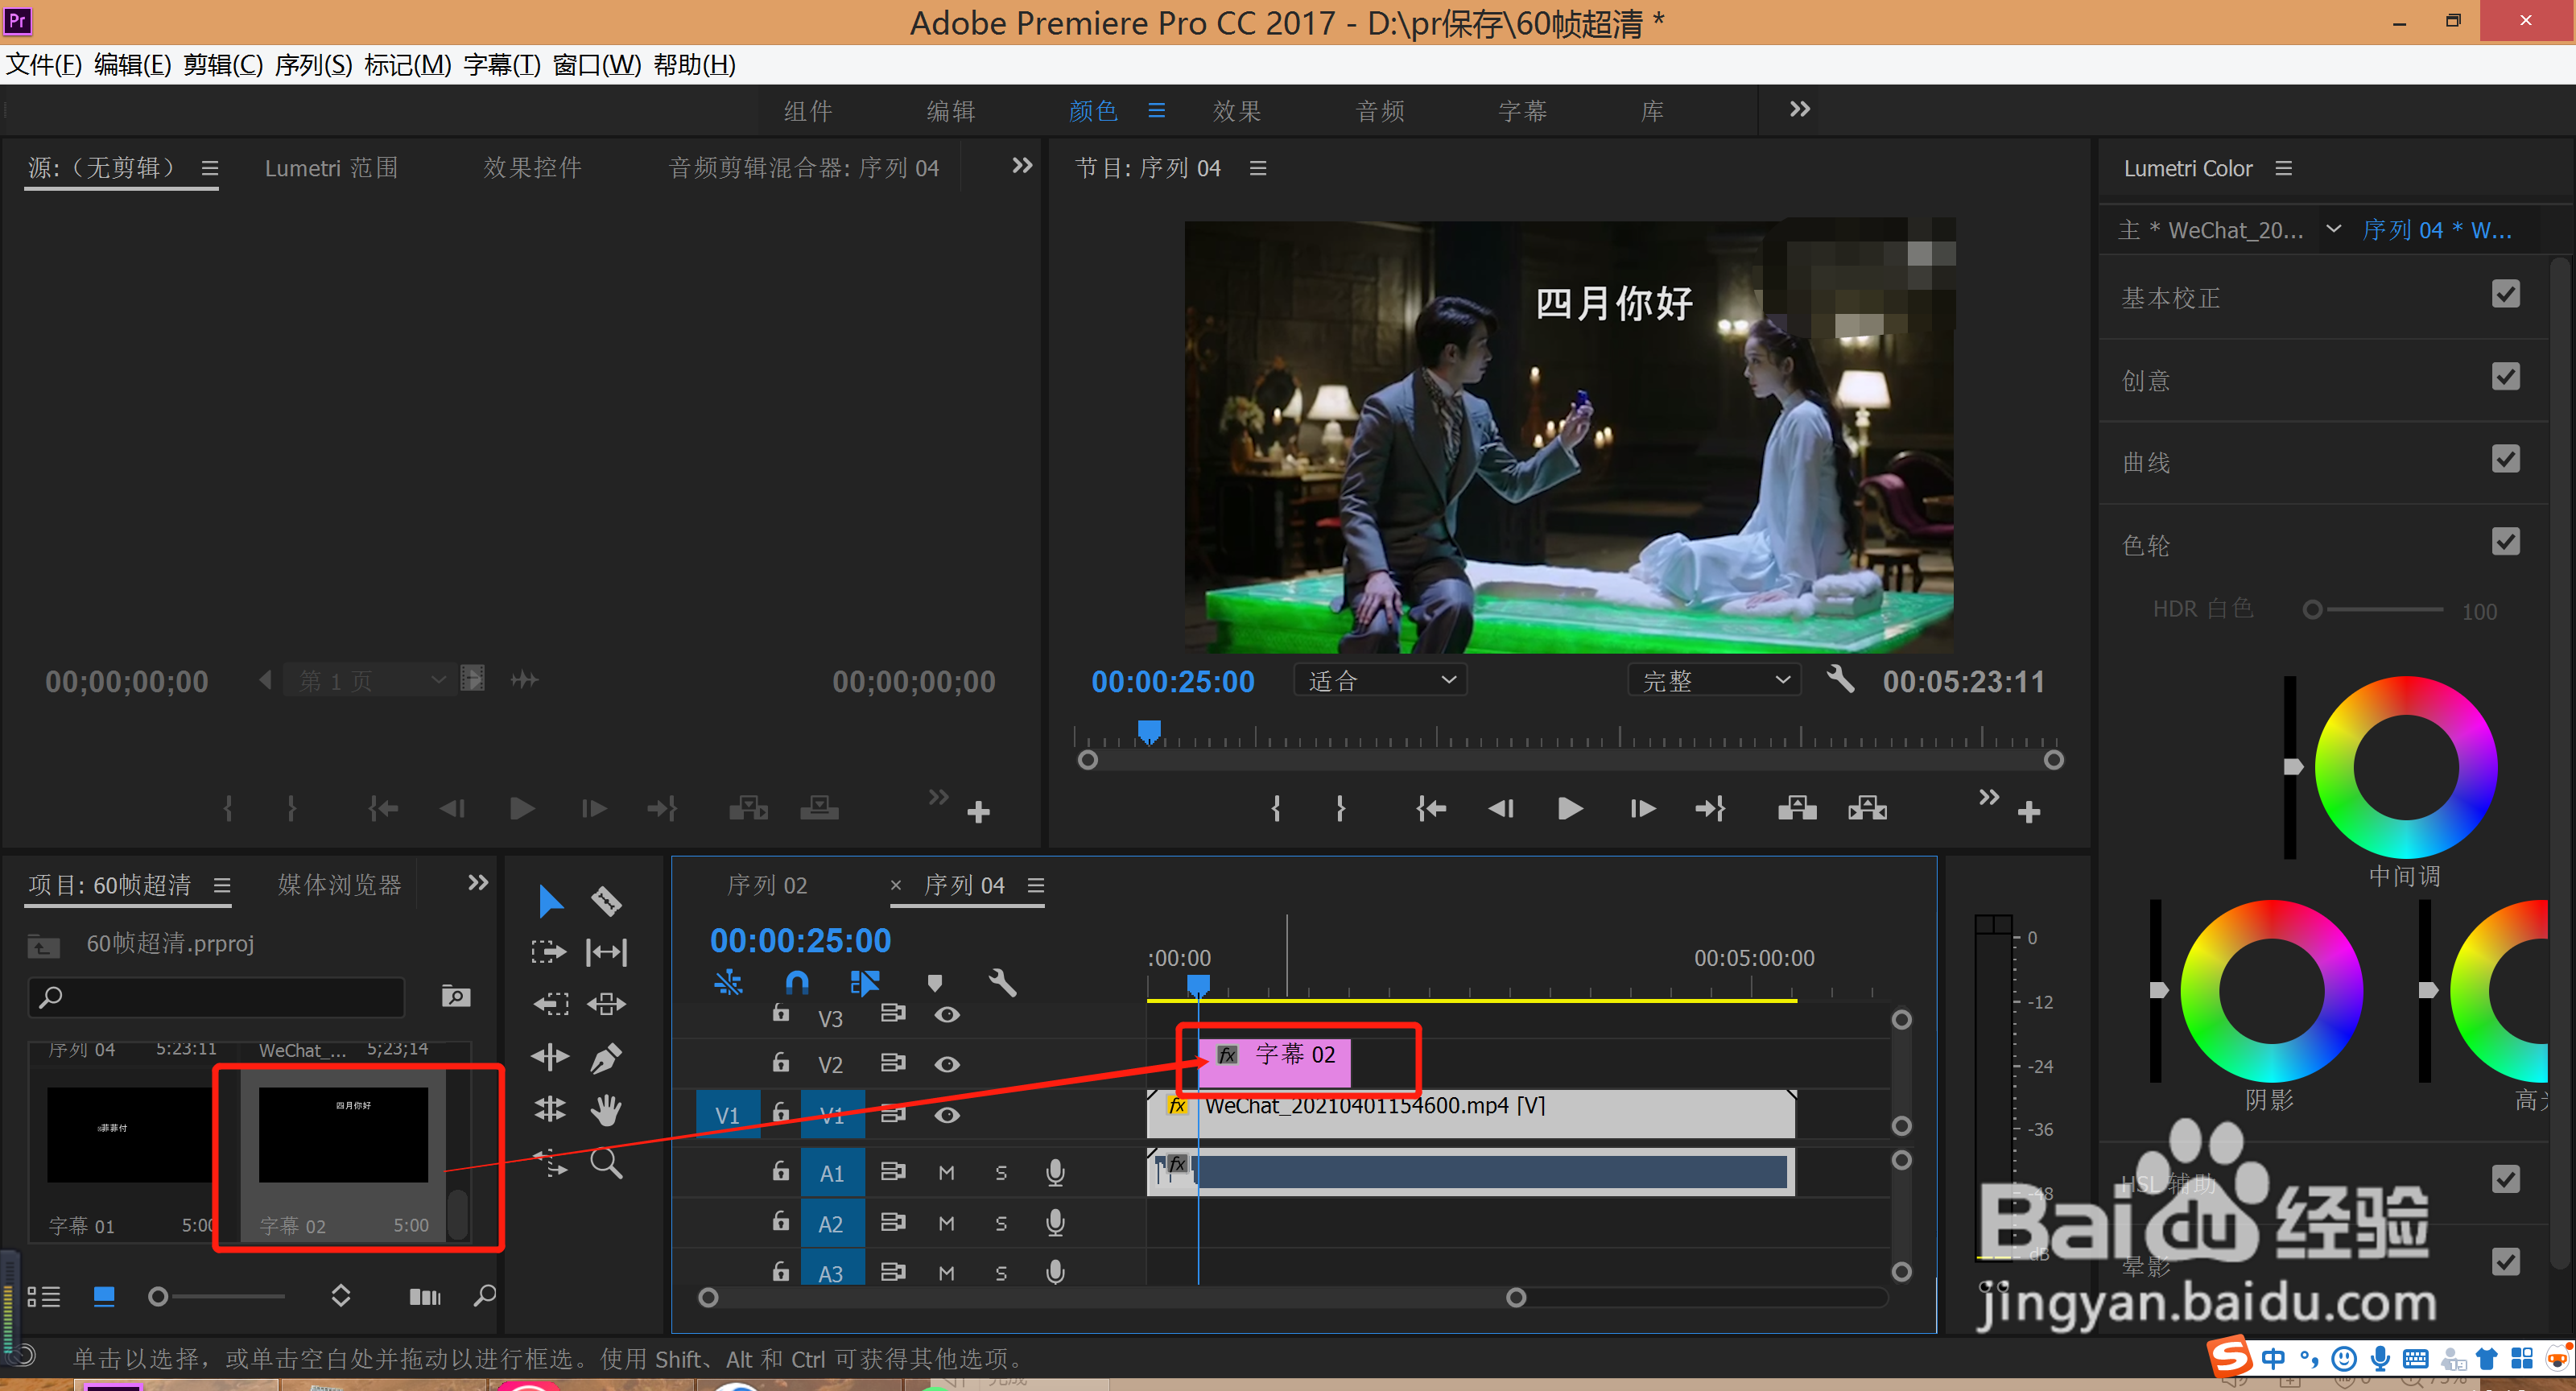Disable the 曲线 section checkbox

pos(2505,460)
